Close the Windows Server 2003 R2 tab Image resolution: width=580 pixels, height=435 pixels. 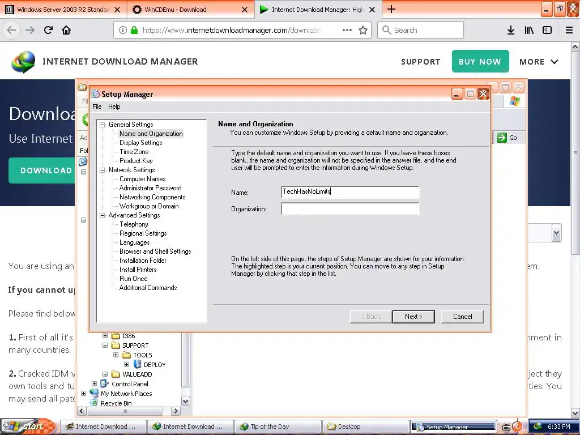117,10
